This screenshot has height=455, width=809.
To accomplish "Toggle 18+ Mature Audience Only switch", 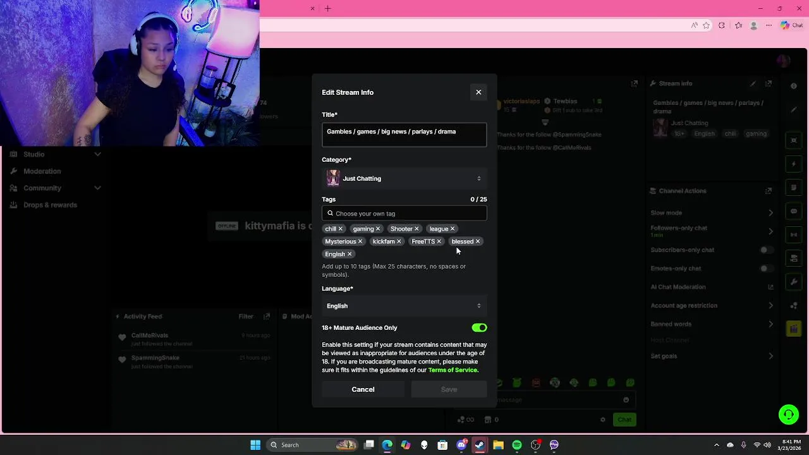I will (479, 327).
